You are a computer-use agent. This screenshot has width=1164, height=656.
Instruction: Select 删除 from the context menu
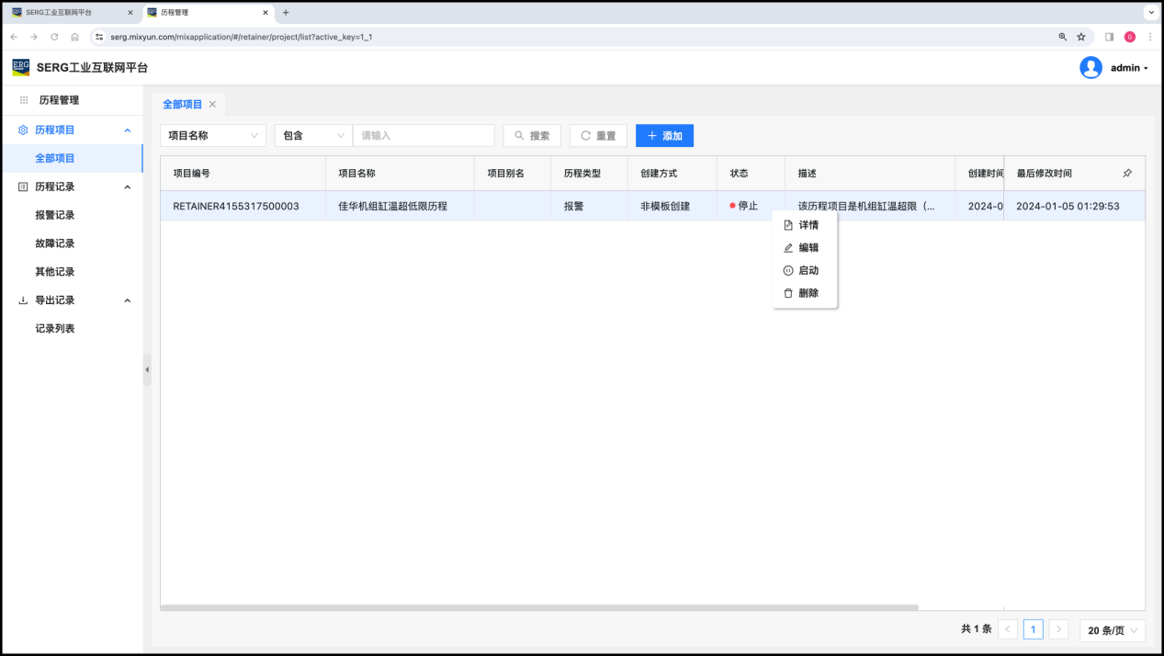coord(808,293)
